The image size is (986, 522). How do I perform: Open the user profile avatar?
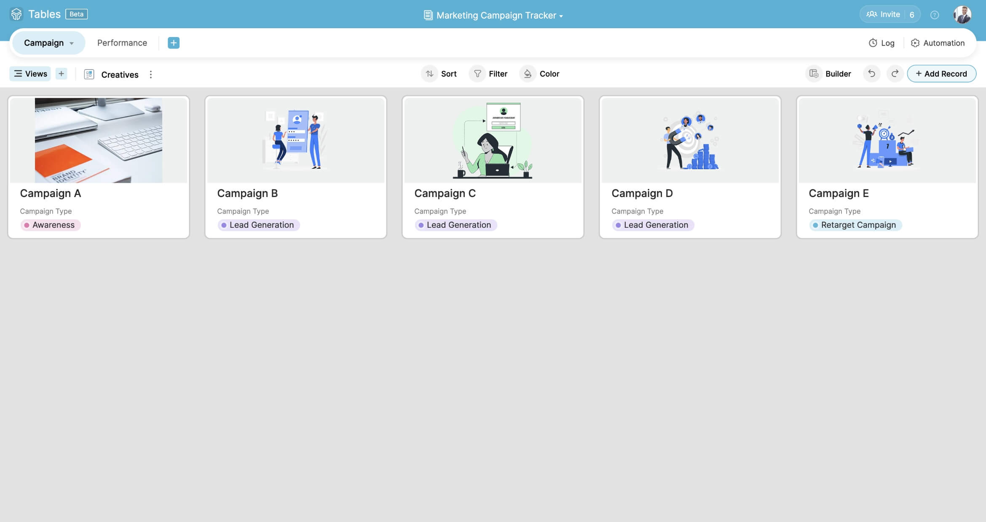(962, 15)
